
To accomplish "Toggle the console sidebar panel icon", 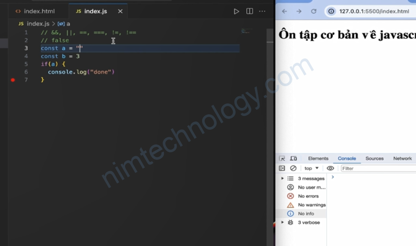I will [x=282, y=168].
